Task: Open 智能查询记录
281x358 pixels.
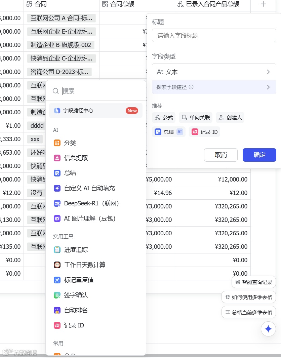Action: pos(254,282)
